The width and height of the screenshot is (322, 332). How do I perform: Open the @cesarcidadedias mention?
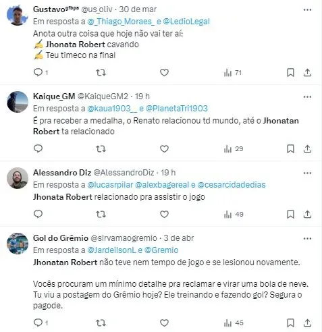[232, 185]
